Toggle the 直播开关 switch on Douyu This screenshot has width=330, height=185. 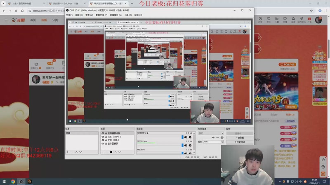[50, 63]
